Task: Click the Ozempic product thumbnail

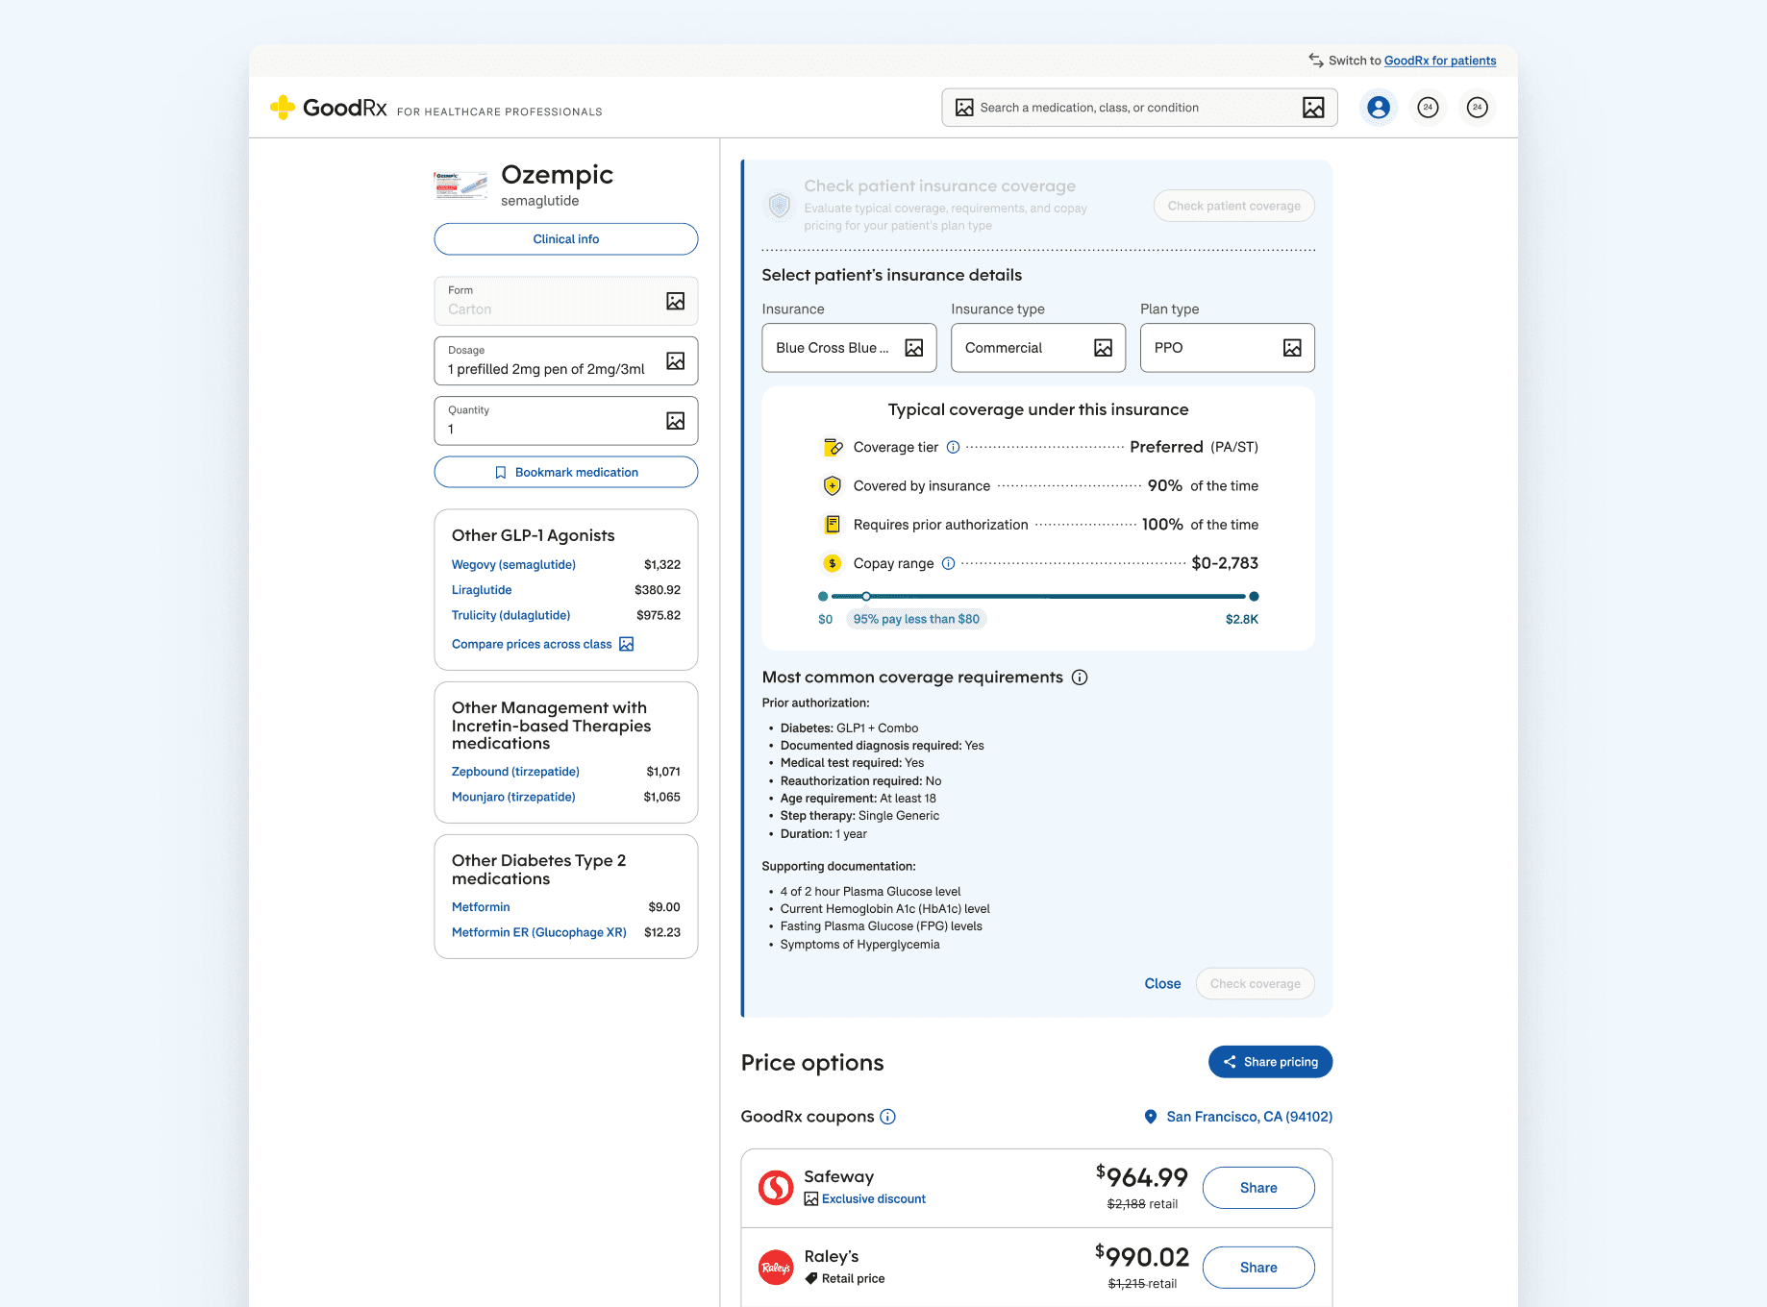Action: click(x=460, y=185)
